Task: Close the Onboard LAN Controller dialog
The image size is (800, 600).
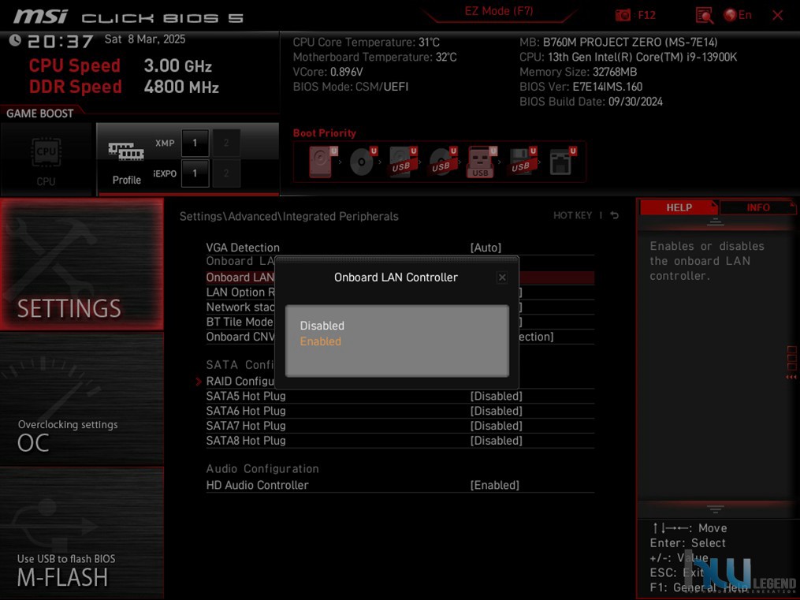Action: point(502,278)
